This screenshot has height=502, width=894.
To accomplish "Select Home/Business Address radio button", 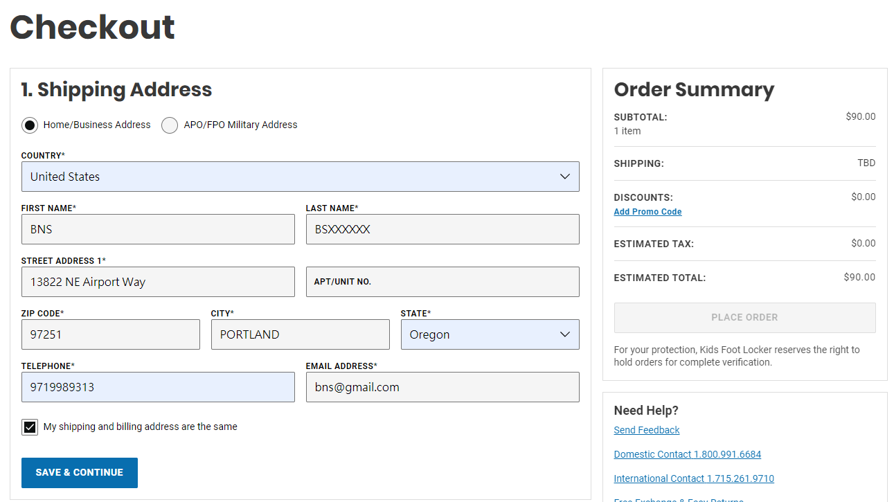I will [x=30, y=125].
